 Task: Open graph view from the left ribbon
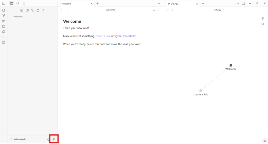pyautogui.click(x=4, y=15)
